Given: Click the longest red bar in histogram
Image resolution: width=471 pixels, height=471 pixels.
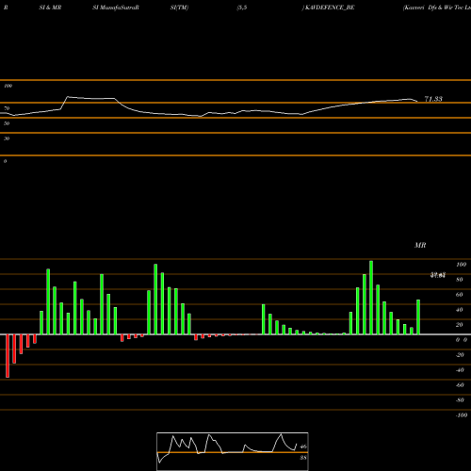Looking at the screenshot, I should (8, 356).
